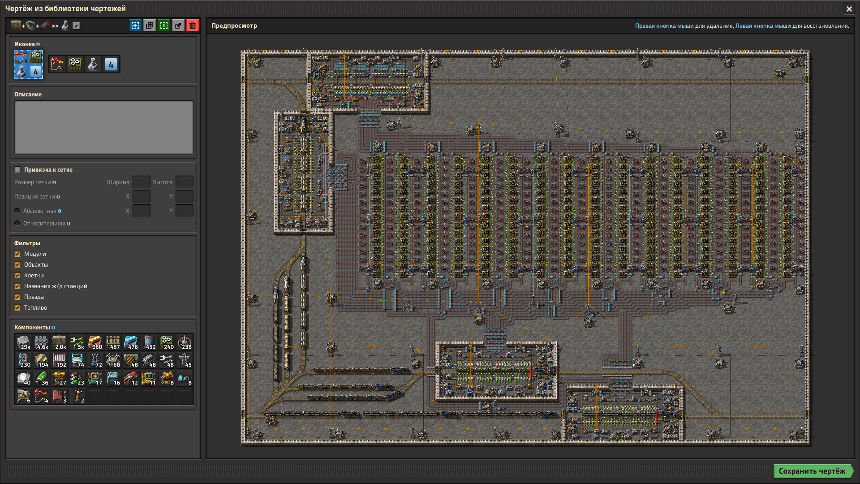Click the info icon next to Иконка
This screenshot has width=860, height=484.
tap(38, 44)
